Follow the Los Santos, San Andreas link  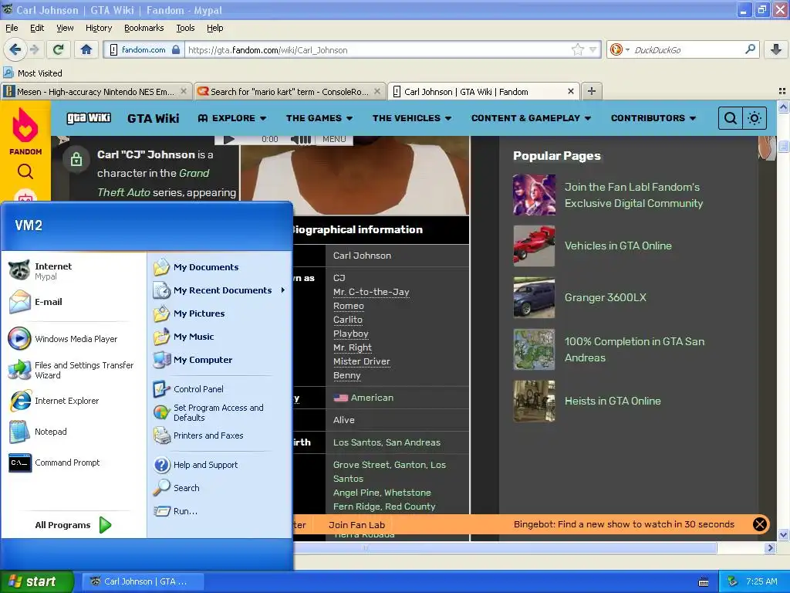tap(387, 442)
